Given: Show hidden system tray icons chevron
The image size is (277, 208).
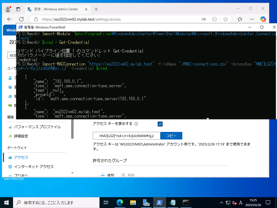Looking at the screenshot, I should 221,203.
